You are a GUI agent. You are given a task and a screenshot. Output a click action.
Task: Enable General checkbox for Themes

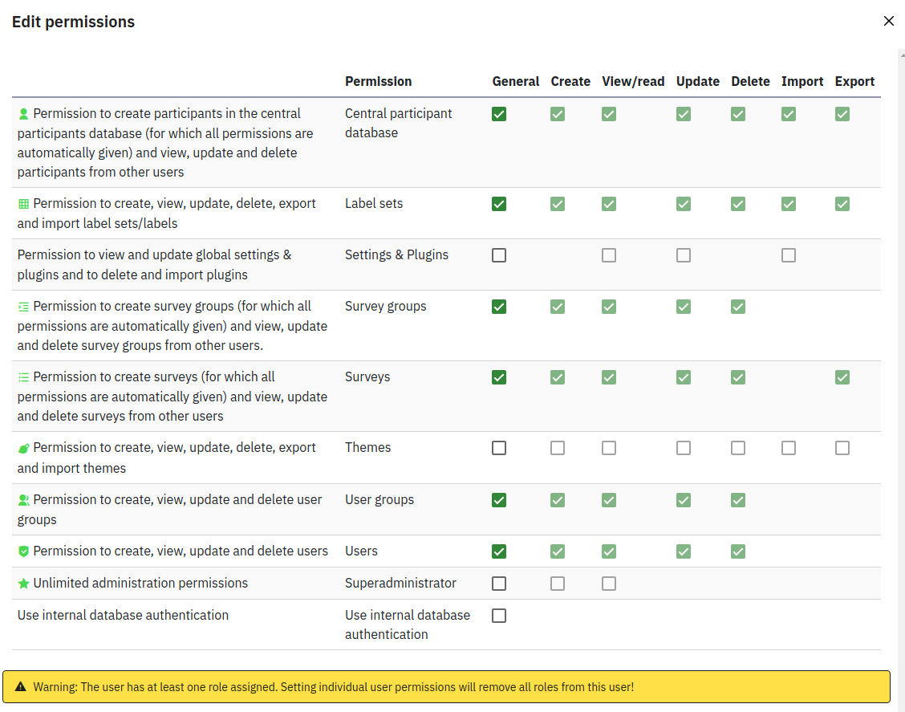click(x=499, y=448)
